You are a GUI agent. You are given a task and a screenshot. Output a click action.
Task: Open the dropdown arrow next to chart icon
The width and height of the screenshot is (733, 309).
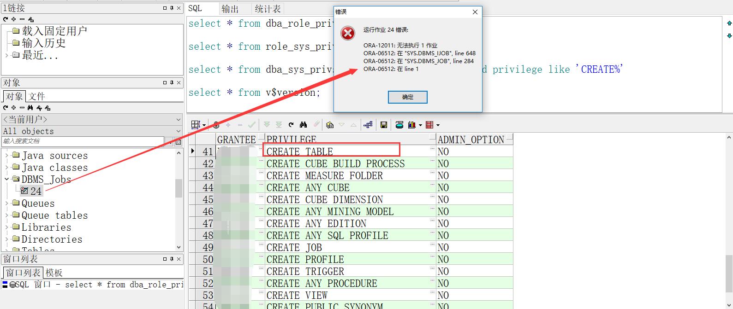click(x=420, y=125)
